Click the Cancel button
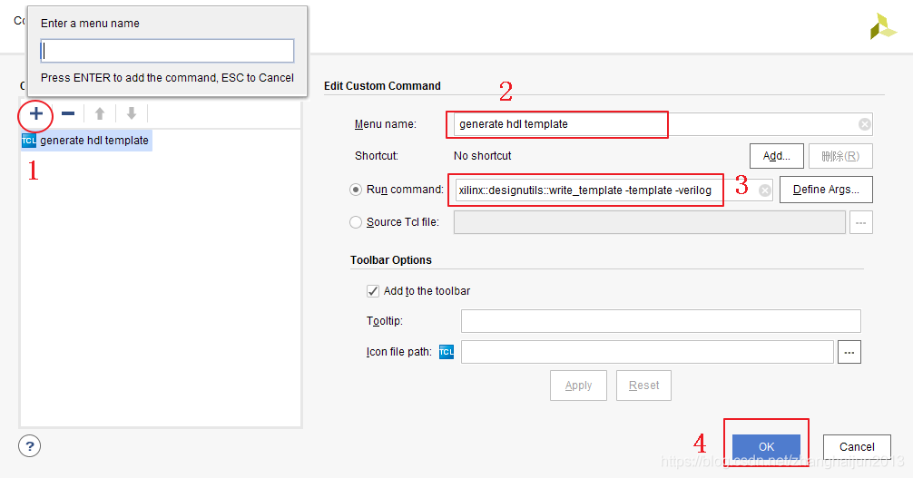The image size is (913, 478). pyautogui.click(x=857, y=446)
